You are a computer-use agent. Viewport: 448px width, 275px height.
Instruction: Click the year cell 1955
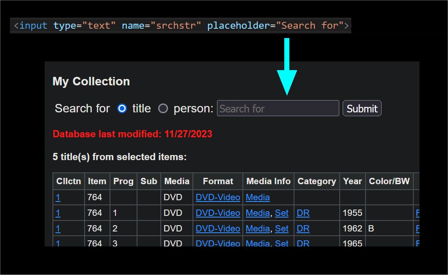pos(352,213)
